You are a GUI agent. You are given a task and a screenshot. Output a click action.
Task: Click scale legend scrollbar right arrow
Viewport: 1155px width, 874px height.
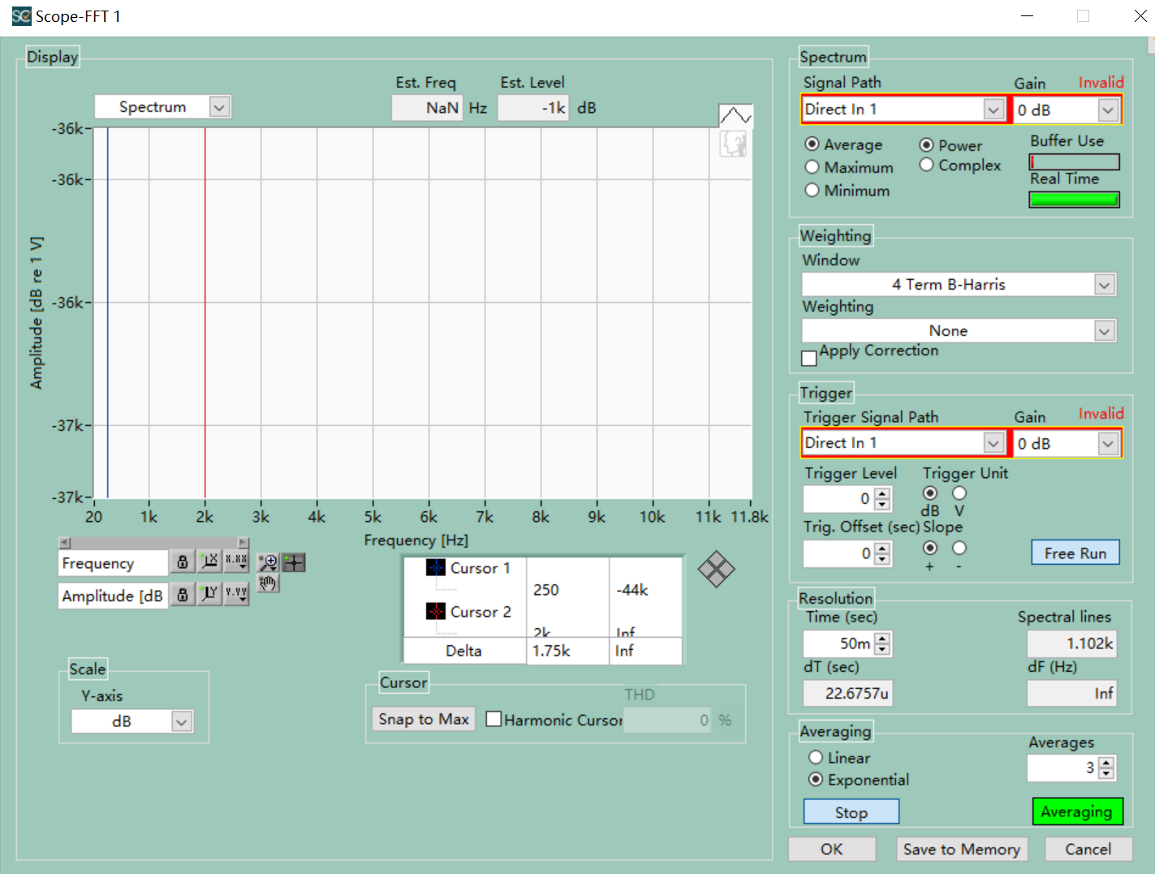[243, 543]
